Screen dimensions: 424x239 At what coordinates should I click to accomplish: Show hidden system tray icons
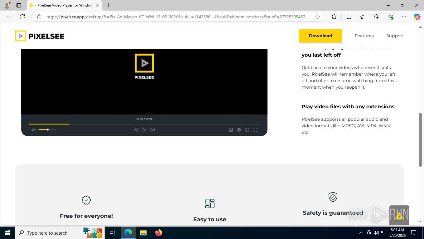(361, 233)
